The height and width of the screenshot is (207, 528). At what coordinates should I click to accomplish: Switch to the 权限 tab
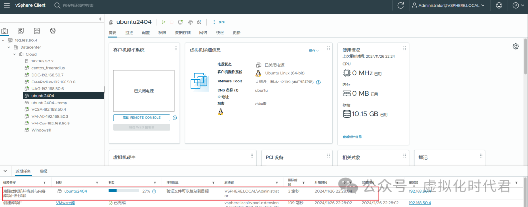pyautogui.click(x=162, y=33)
